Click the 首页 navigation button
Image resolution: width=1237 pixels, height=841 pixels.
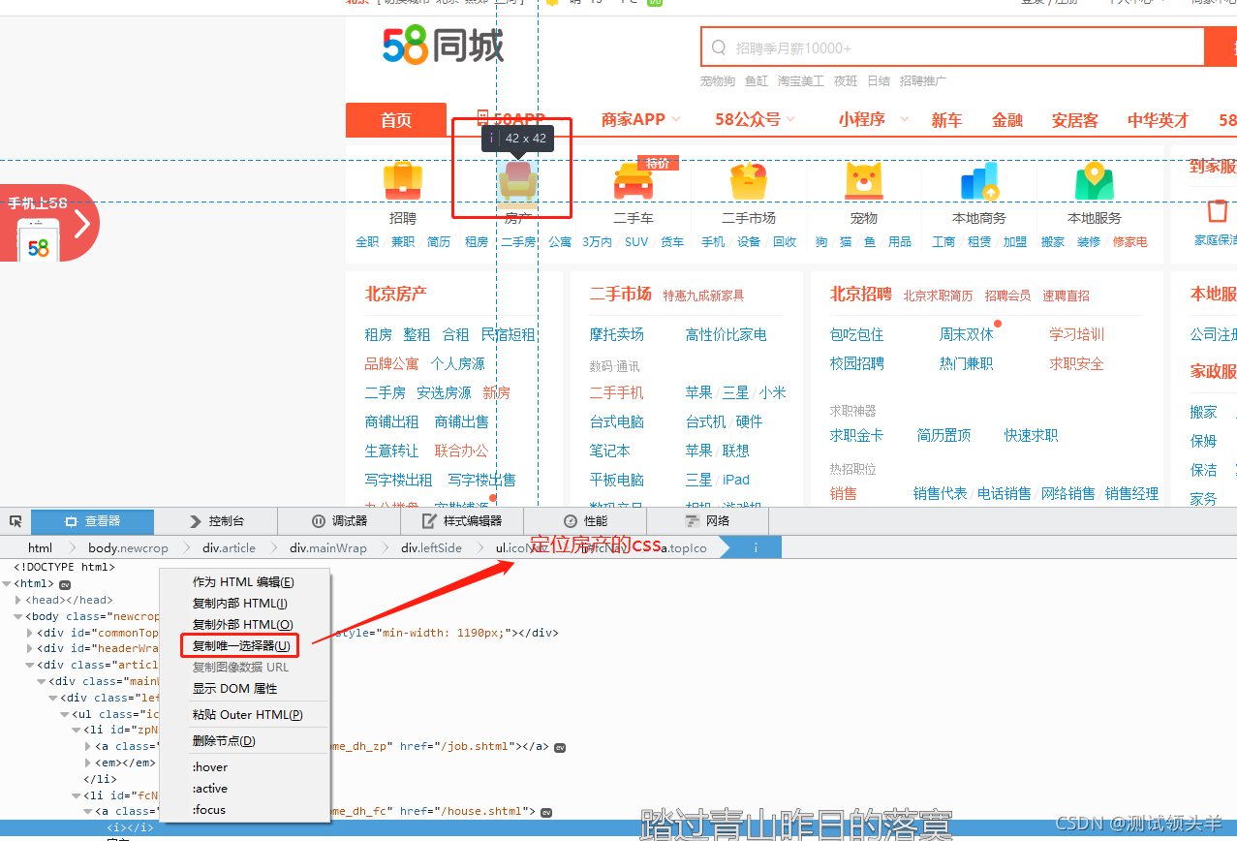point(396,120)
